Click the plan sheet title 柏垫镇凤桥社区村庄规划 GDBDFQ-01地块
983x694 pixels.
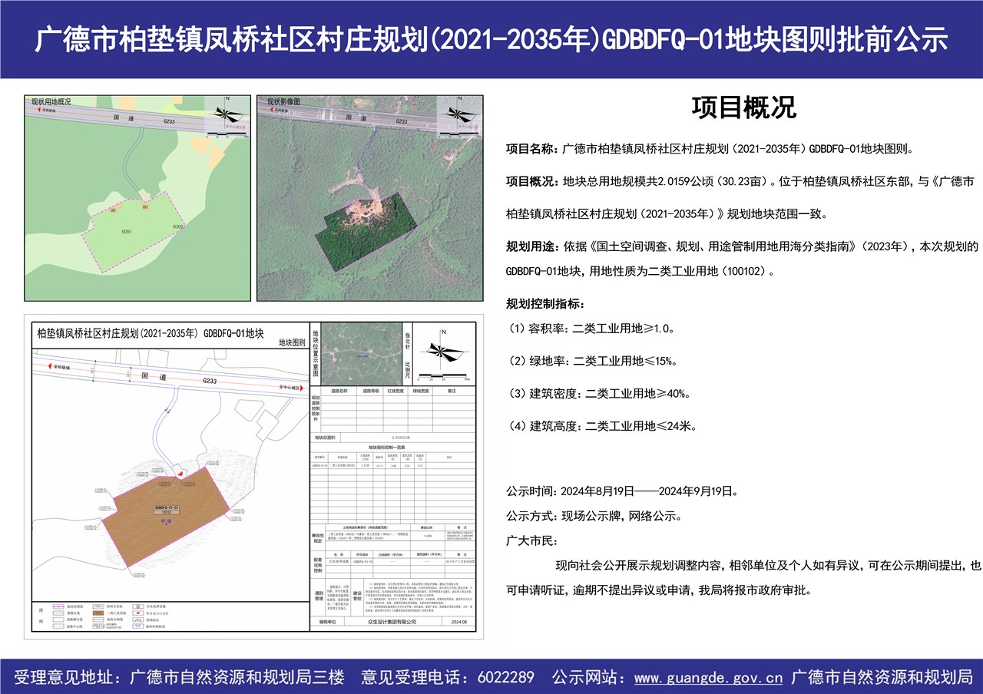pos(151,332)
